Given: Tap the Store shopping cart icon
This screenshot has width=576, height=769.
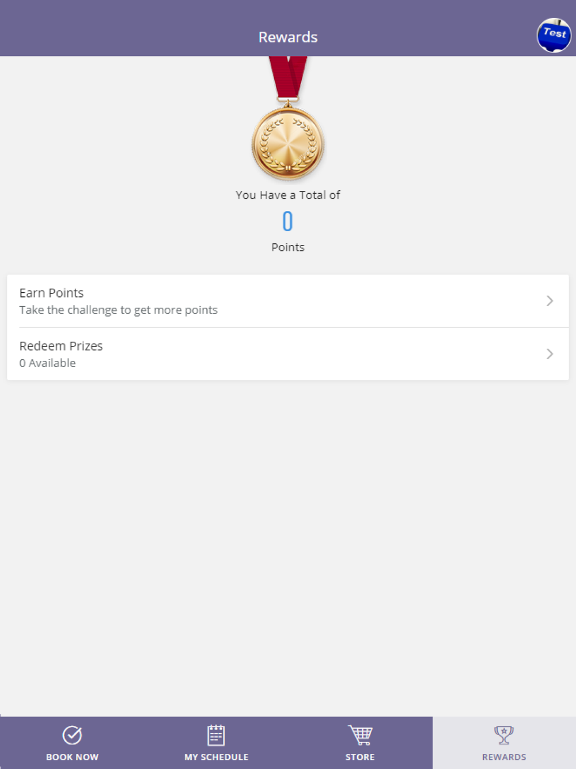Looking at the screenshot, I should point(360,735).
